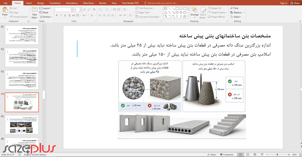Open the Arrange menu

[194, 13]
